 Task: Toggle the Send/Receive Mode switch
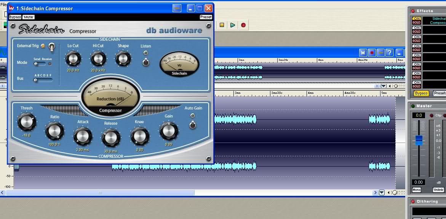coord(40,63)
